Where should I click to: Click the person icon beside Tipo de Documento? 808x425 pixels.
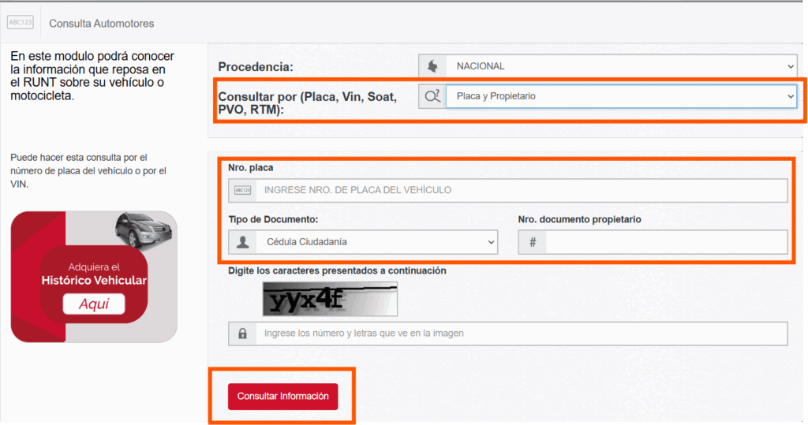[243, 242]
